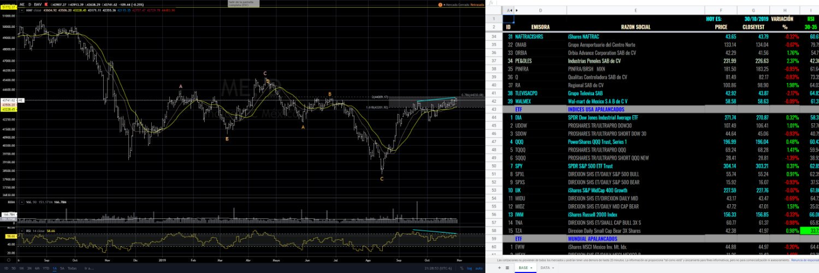Open the BASE tab dropdown arrow
Screen dimensions: 819x273
click(531, 268)
